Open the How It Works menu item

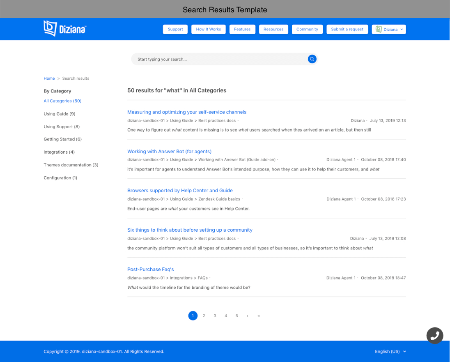pyautogui.click(x=208, y=29)
